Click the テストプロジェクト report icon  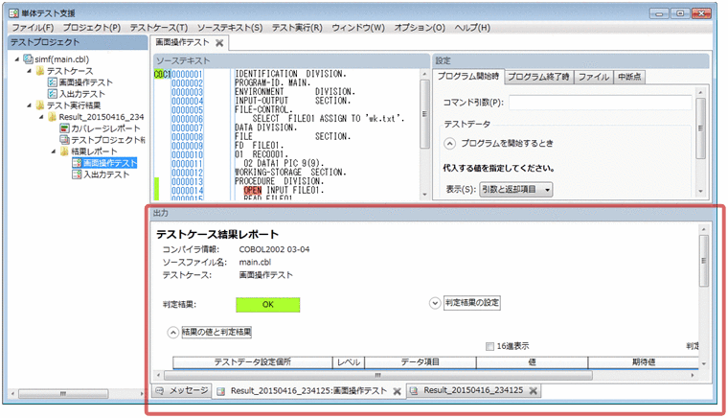[64, 140]
